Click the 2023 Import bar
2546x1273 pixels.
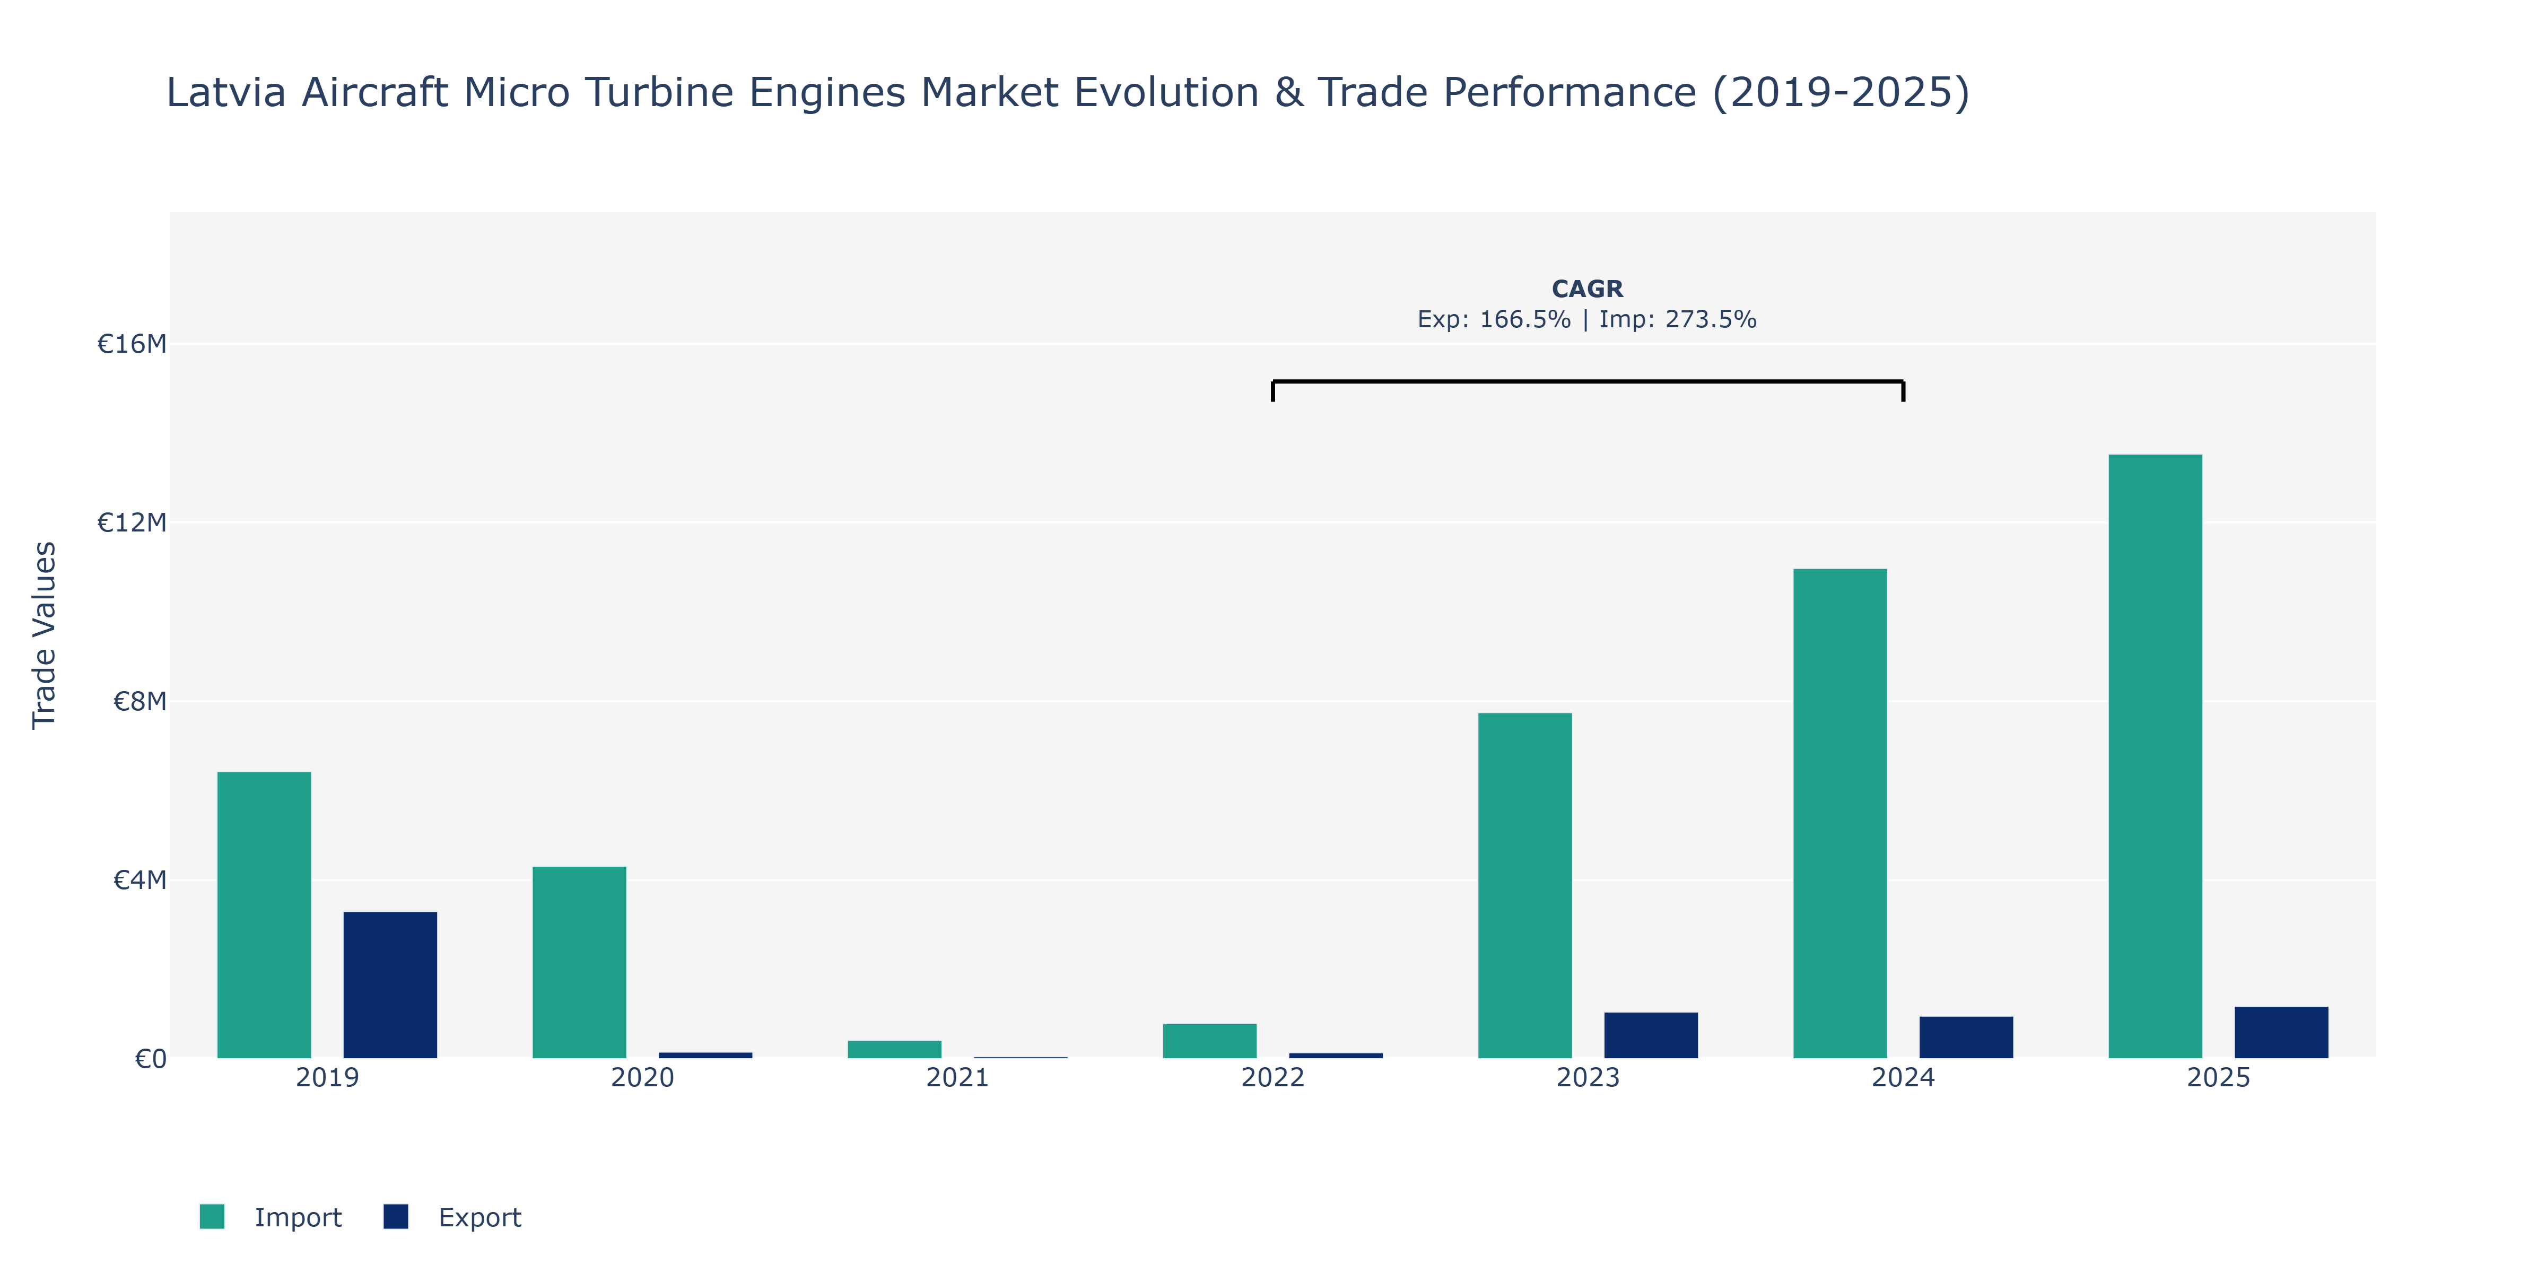(x=1525, y=886)
